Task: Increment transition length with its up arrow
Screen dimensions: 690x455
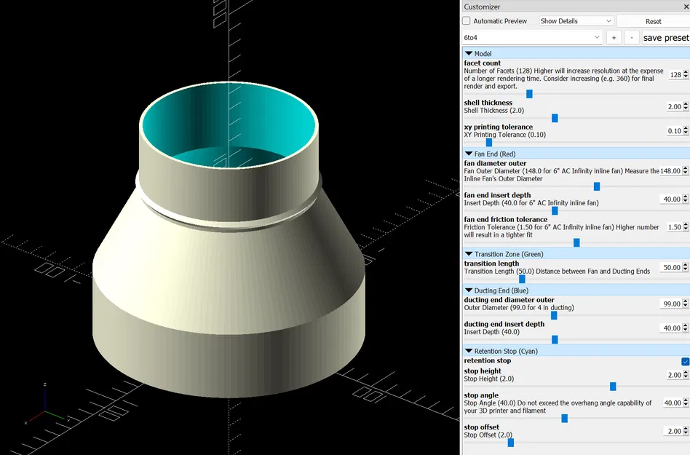Action: click(x=686, y=265)
